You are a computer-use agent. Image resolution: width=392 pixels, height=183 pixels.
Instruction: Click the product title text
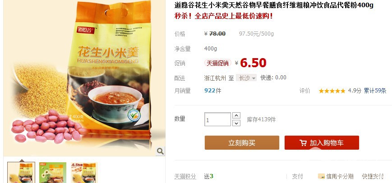point(274,5)
